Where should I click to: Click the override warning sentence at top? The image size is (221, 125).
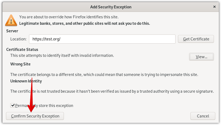pos(69,17)
